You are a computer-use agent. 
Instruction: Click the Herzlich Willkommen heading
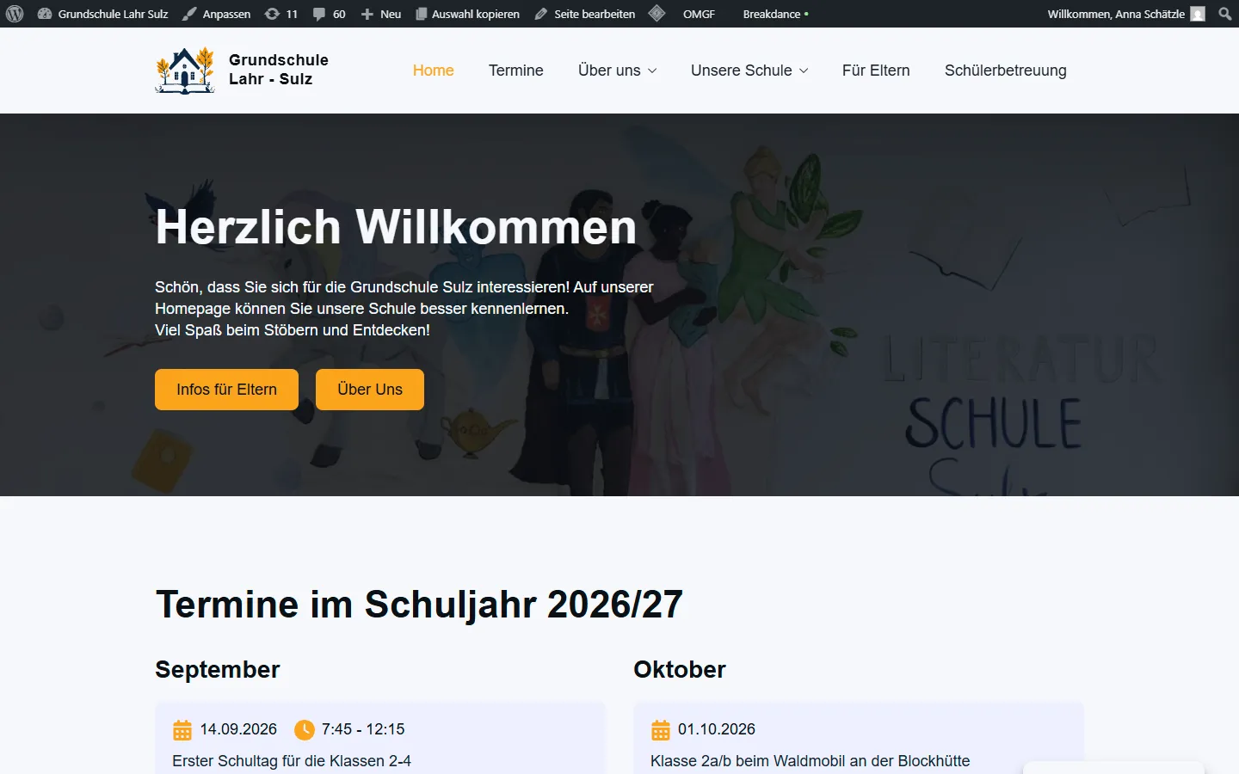tap(396, 228)
